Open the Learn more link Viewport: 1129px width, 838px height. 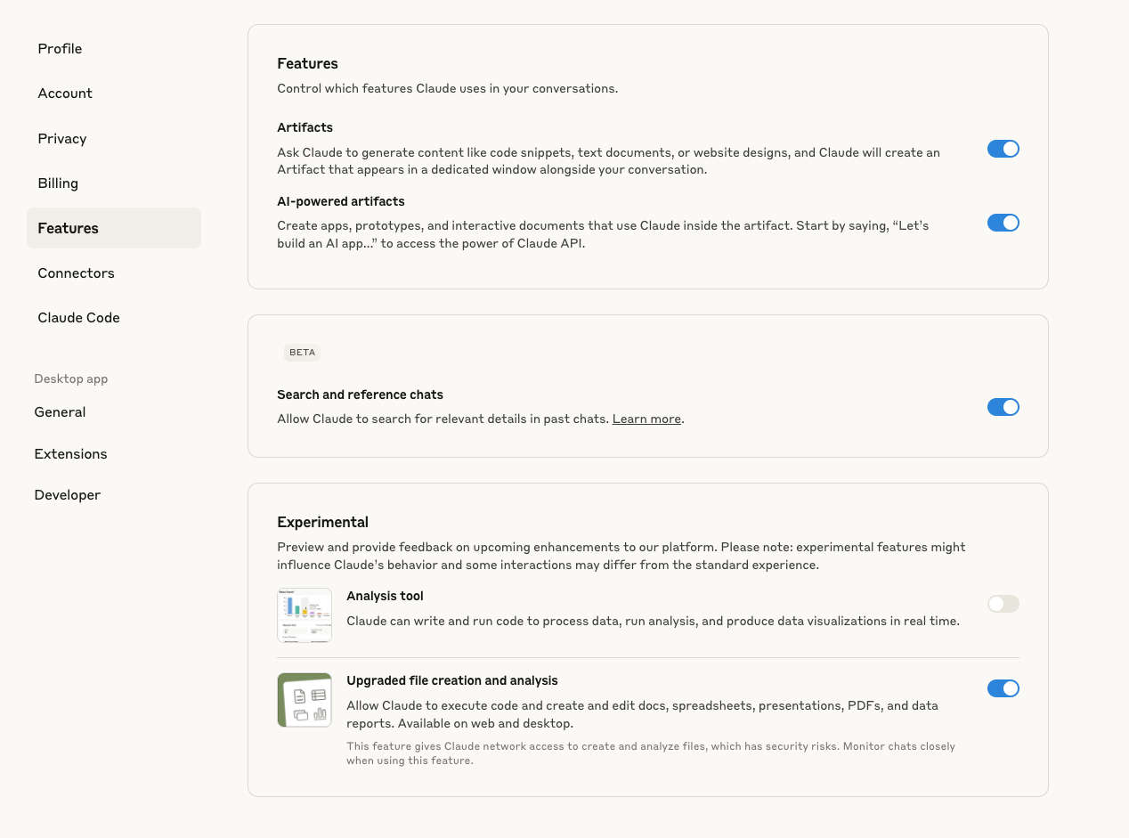646,419
